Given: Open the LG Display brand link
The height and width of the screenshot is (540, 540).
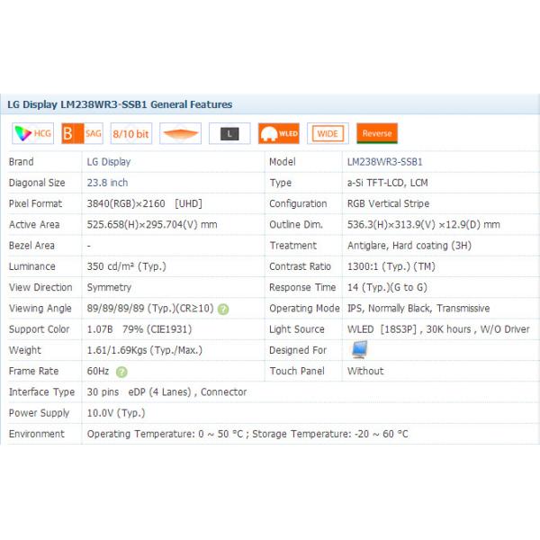Looking at the screenshot, I should [x=109, y=162].
